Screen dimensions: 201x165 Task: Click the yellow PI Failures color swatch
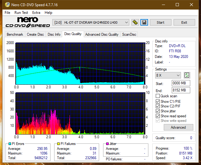point(58,144)
